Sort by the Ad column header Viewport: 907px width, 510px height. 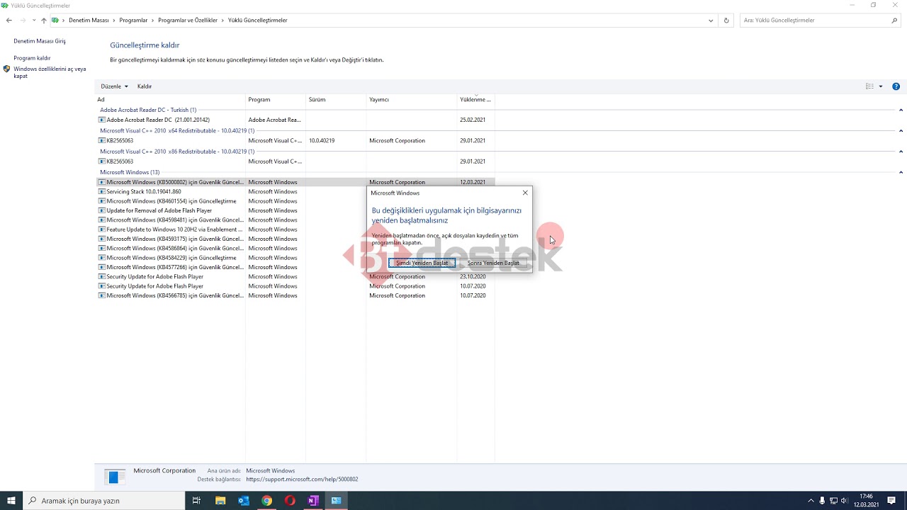[x=170, y=100]
